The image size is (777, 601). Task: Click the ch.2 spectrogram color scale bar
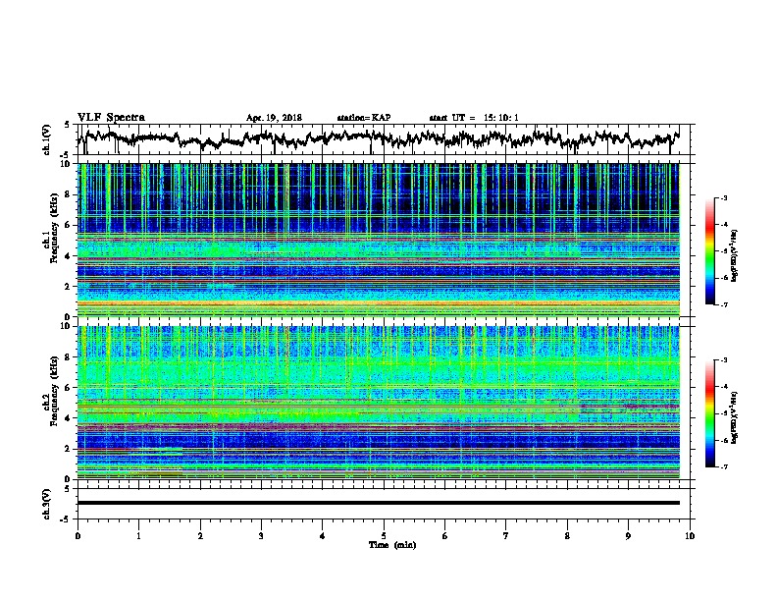click(x=709, y=413)
